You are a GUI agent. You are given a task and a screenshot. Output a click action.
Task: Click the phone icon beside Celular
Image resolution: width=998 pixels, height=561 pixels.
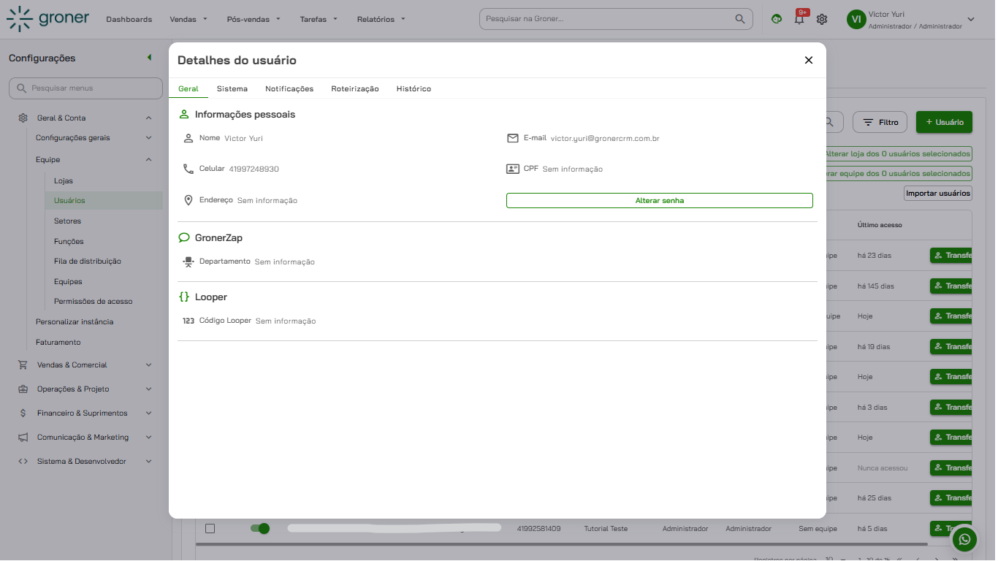click(x=188, y=169)
